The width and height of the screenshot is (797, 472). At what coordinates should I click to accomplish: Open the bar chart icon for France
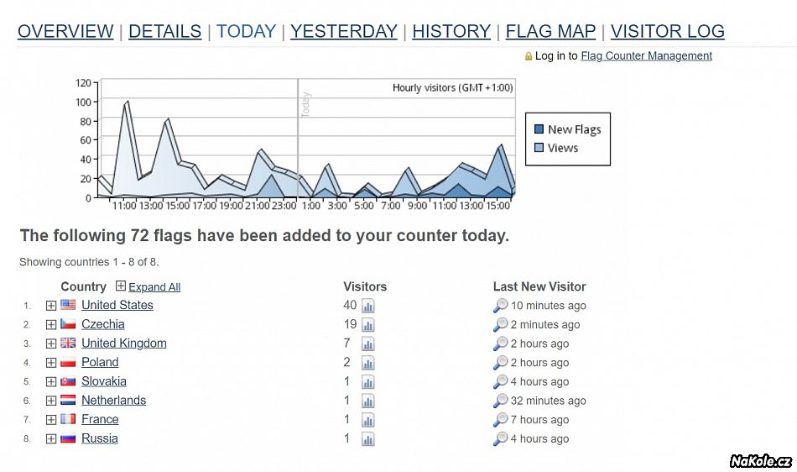tap(367, 420)
